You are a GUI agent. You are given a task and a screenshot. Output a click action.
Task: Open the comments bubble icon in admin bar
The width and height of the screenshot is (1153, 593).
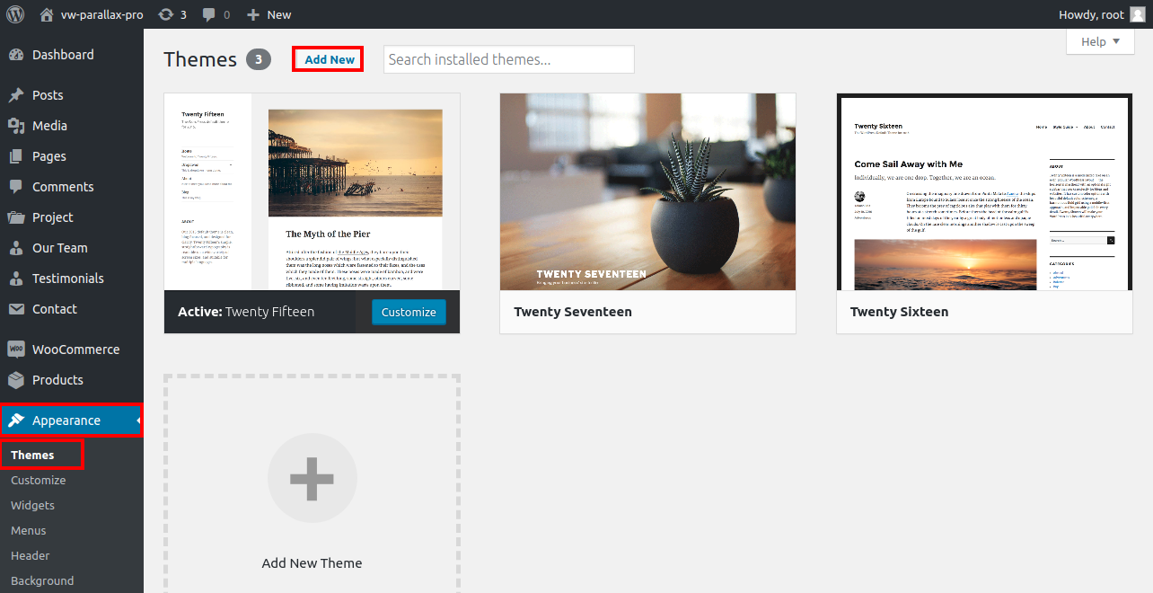click(209, 14)
